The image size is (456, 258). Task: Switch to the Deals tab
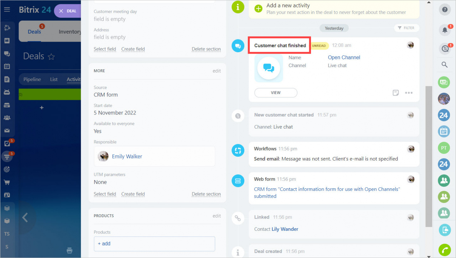(35, 32)
